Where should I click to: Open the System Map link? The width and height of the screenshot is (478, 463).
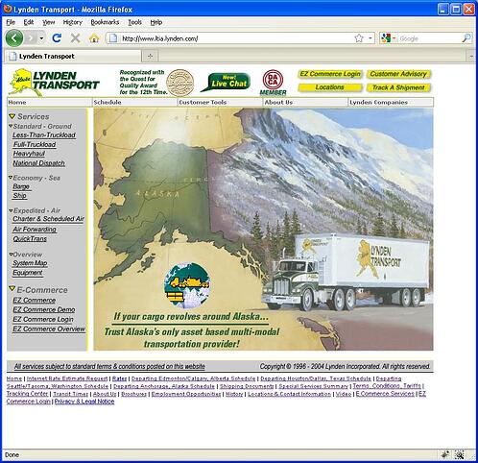(x=30, y=263)
